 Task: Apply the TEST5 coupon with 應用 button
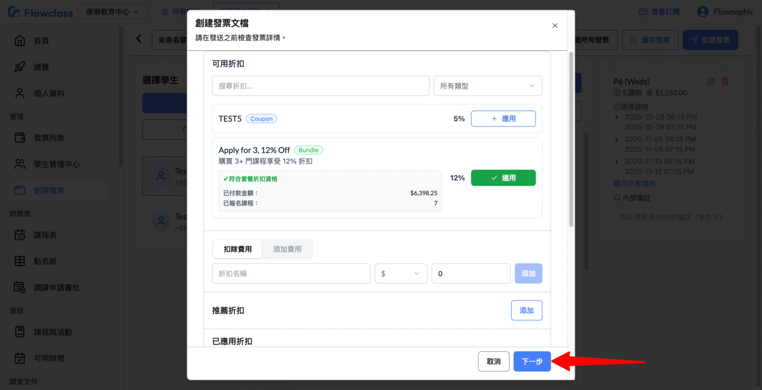pos(503,119)
